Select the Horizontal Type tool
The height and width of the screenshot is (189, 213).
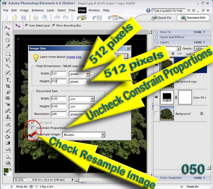[8, 80]
